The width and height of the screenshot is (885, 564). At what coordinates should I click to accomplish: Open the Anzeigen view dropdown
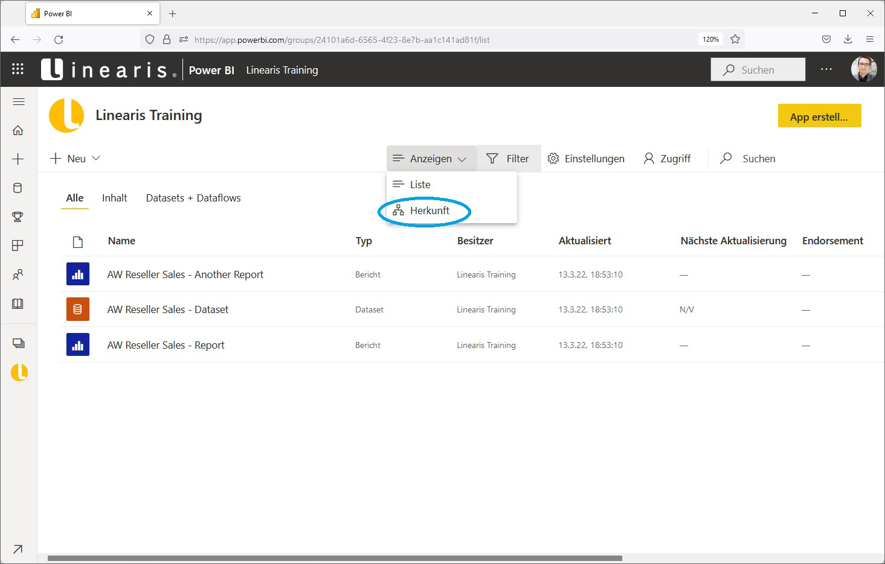pos(430,158)
